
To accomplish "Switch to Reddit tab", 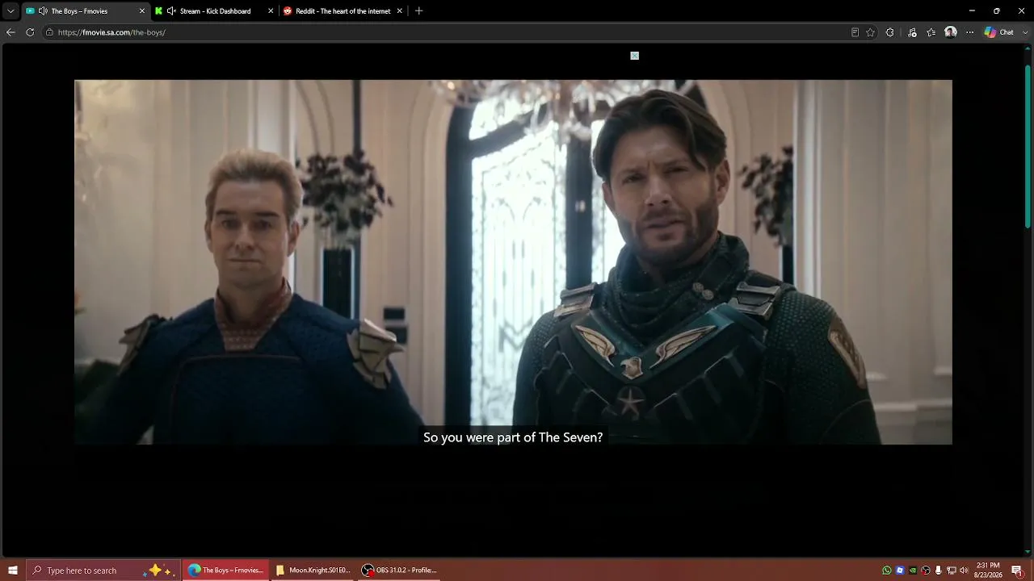I will pyautogui.click(x=343, y=11).
